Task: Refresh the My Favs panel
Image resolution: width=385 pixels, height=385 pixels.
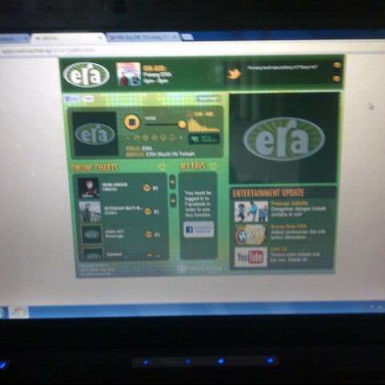Action: (x=213, y=166)
